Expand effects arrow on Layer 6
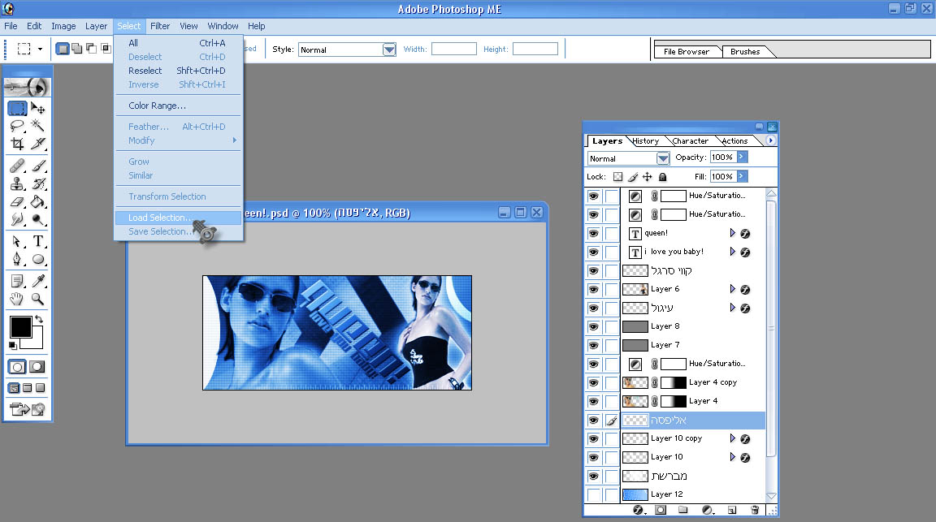 [x=732, y=289]
